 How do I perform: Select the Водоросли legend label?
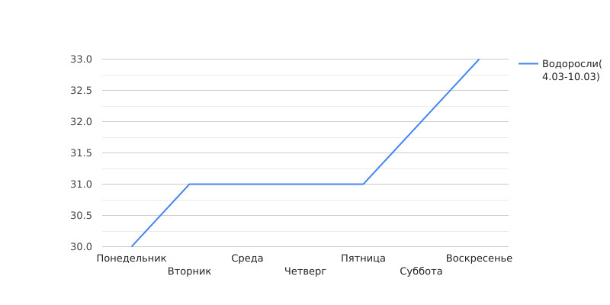click(x=571, y=70)
